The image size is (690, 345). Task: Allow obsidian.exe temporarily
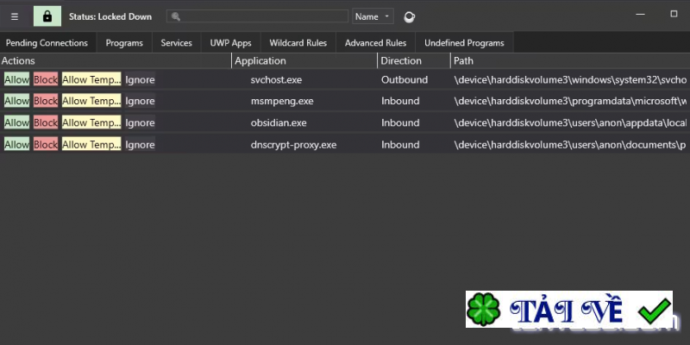[91, 122]
